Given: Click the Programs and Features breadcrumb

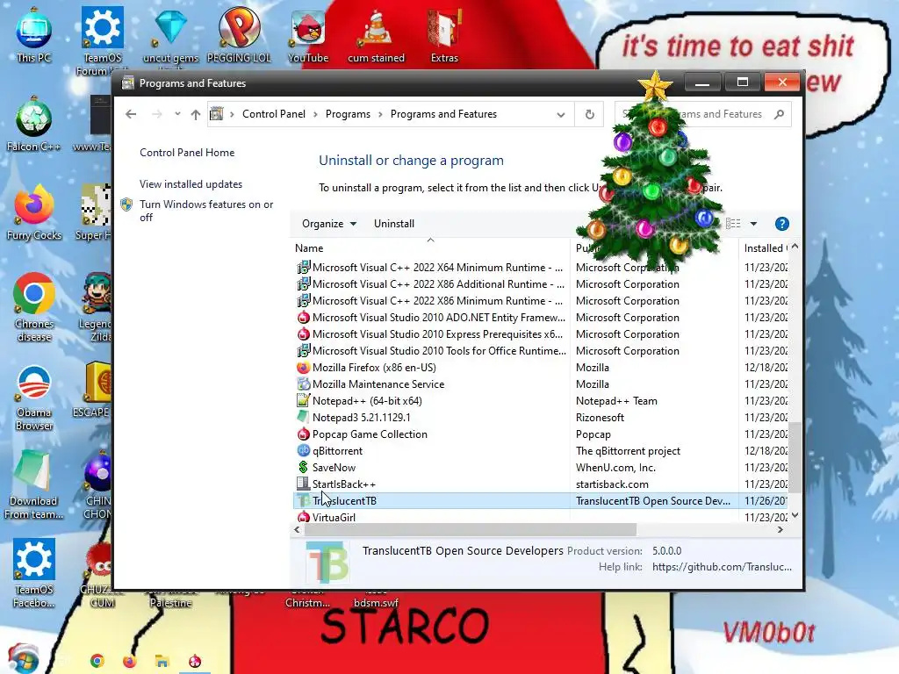Looking at the screenshot, I should 443,114.
